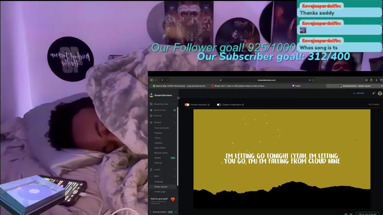Screen dimensions: 383x215
Task: Open Quotes menu item
Action: pyautogui.click(x=158, y=158)
